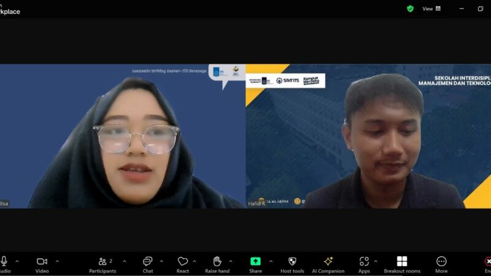Click the green Share screen icon
491x276 pixels.
point(255,262)
